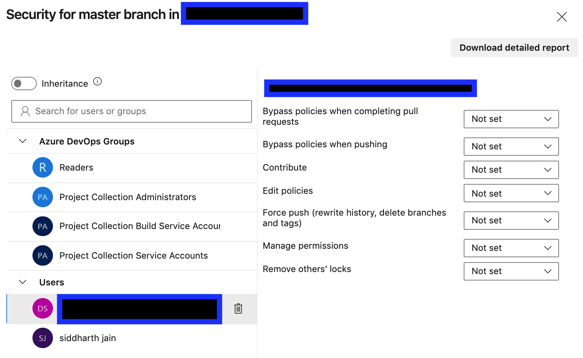Click the Download detailed report button
Viewport: 583px width, 358px height.
[514, 48]
